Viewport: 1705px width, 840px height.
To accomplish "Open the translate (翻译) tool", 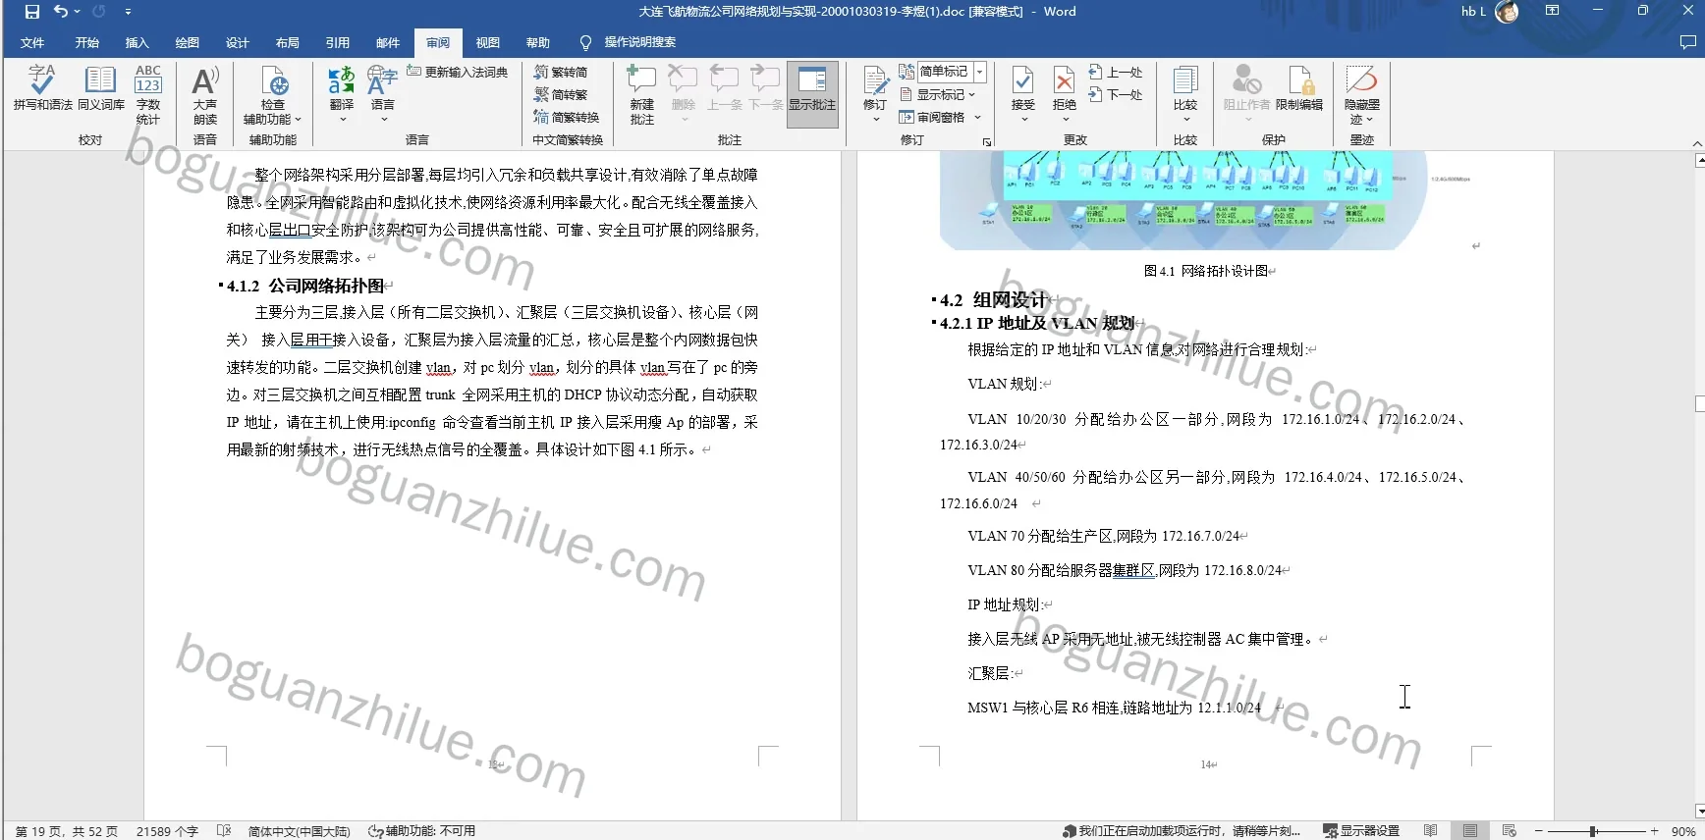I will coord(342,87).
